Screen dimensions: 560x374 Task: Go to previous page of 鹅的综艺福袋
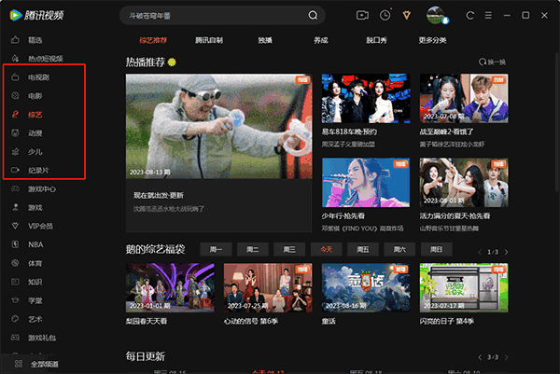(480, 253)
